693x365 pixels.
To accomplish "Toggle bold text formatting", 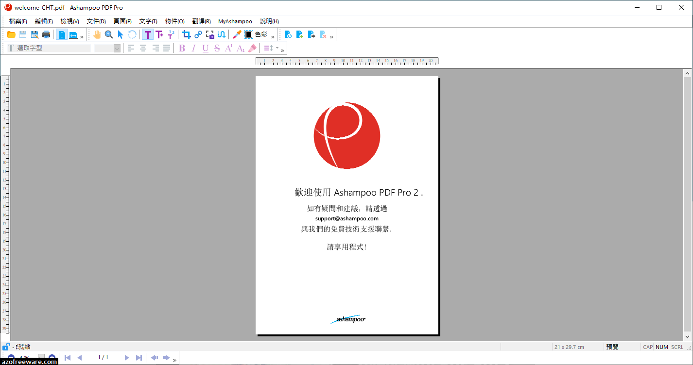I will point(181,48).
